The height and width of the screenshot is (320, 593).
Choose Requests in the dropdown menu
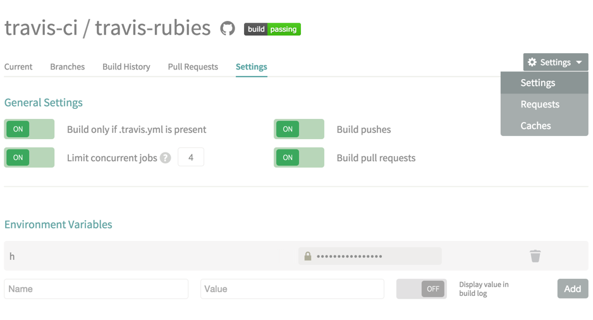[544, 104]
